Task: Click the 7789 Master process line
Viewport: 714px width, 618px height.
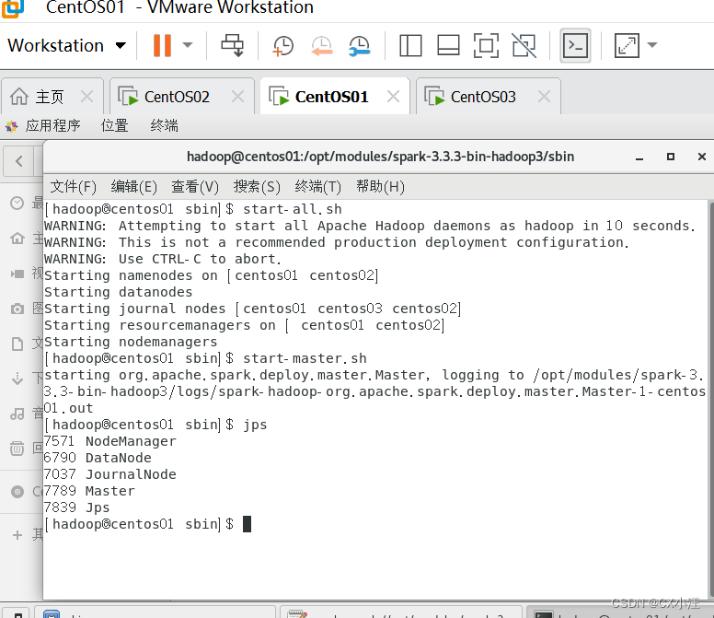Action: [x=89, y=491]
